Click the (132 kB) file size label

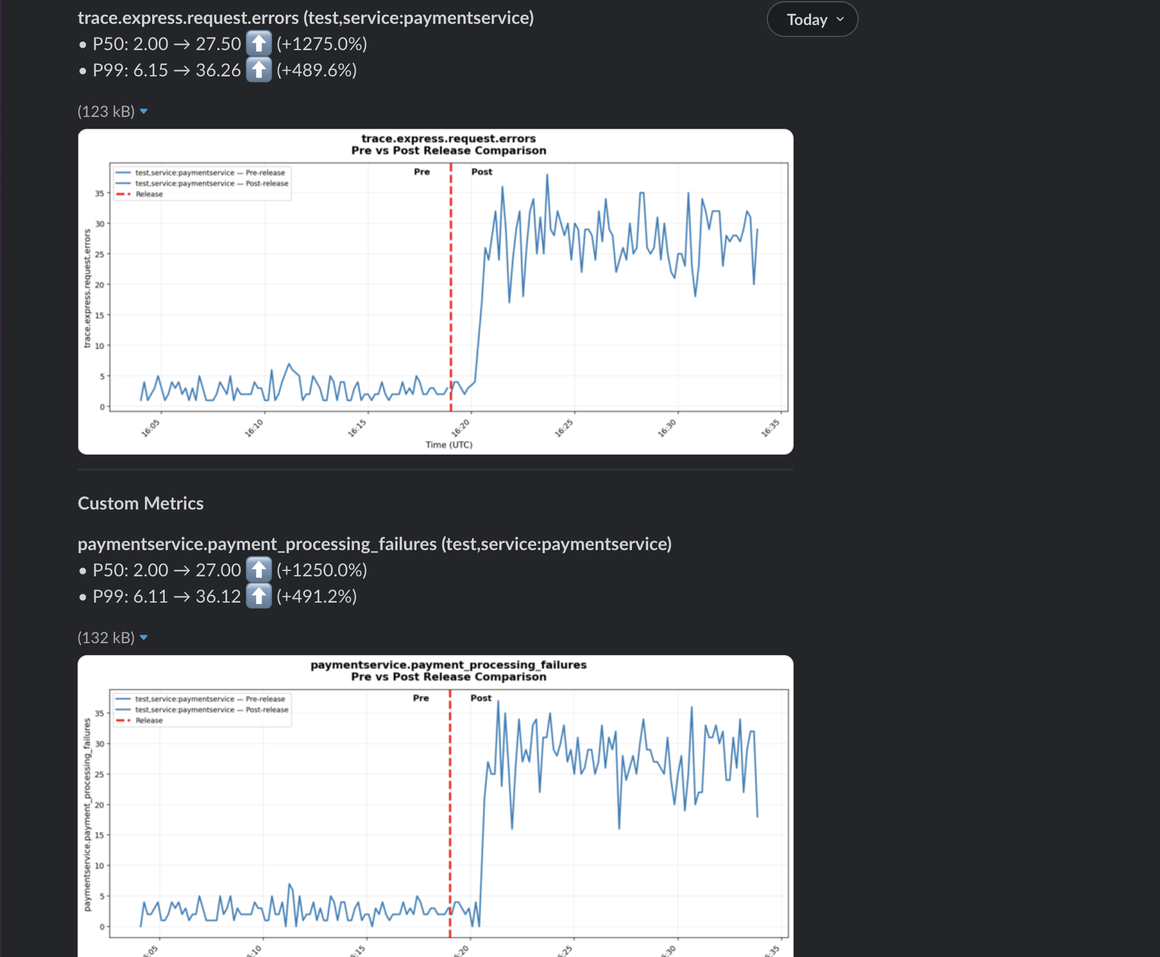[x=106, y=638]
